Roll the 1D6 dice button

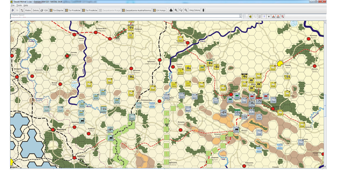coord(44,10)
